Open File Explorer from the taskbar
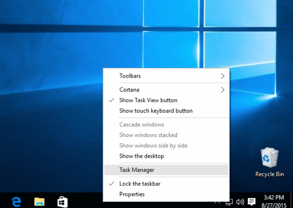The width and height of the screenshot is (293, 208). tap(40, 201)
